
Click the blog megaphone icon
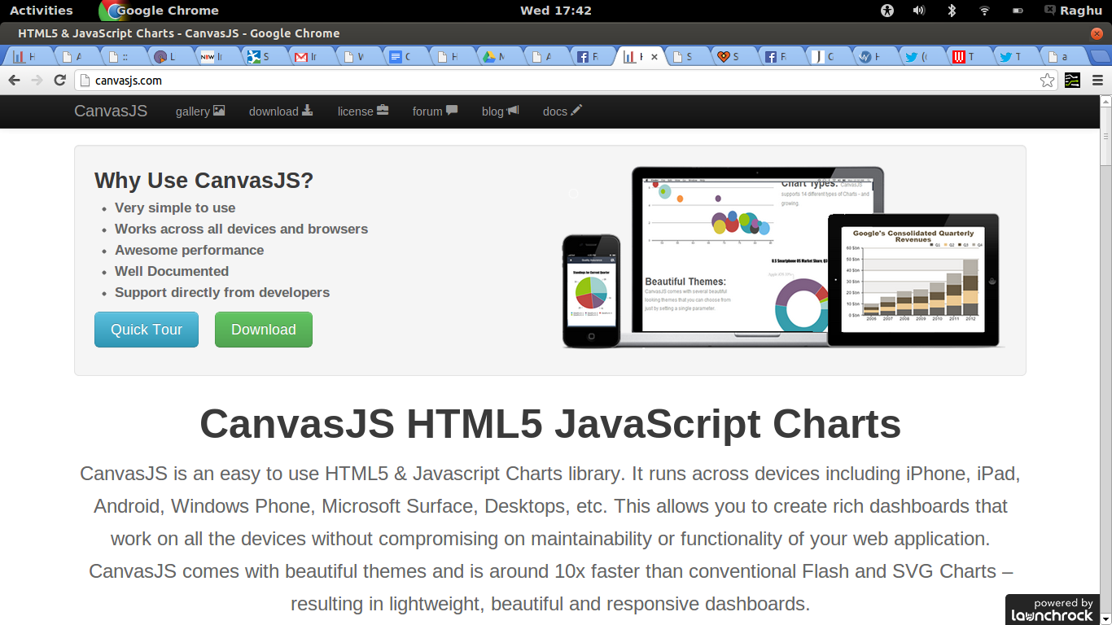[x=514, y=110]
